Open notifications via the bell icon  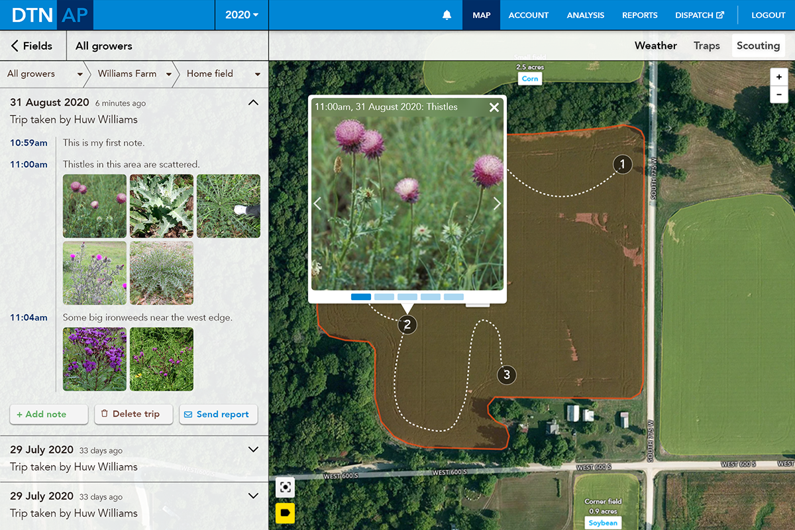447,14
